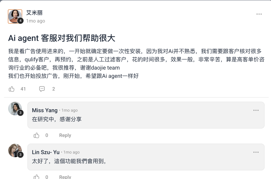The image size is (271, 179).
Task: Click the level 3 badge on Lin Szu-Yu's avatar
Action: (20, 155)
